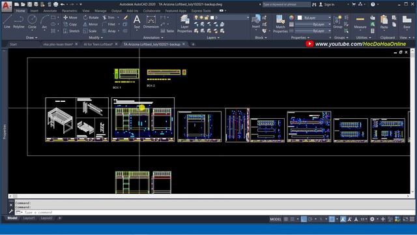Click the Plot printer icon in quick access toolbar
Screen dimensions: 417x235
click(55, 5)
